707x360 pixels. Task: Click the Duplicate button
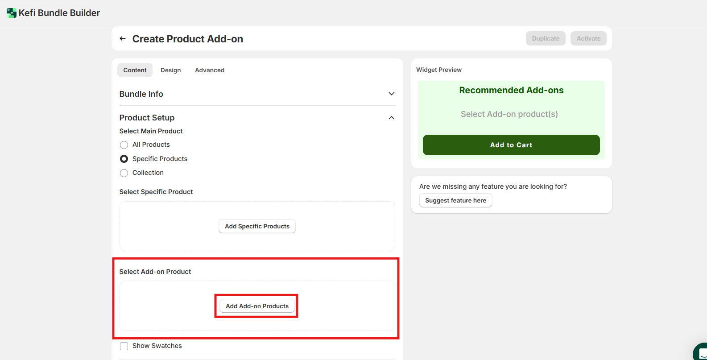coord(546,38)
